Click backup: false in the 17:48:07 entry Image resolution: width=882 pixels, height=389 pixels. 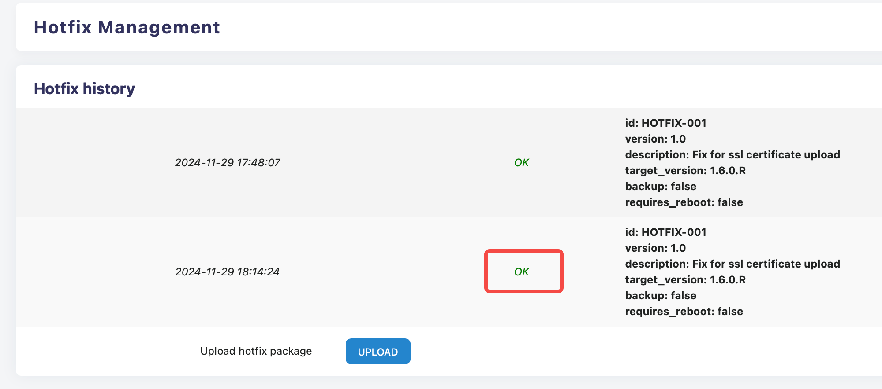tap(661, 187)
